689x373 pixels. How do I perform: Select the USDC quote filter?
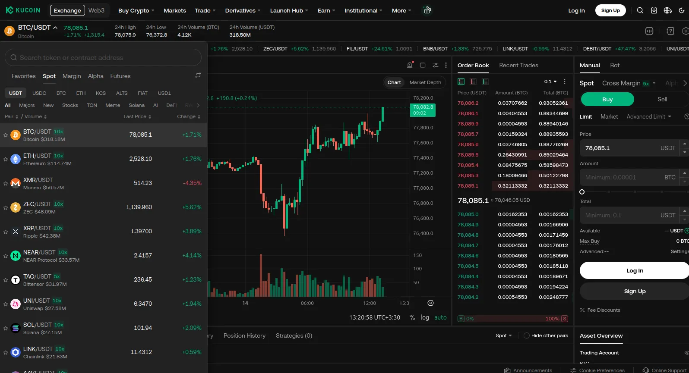39,93
